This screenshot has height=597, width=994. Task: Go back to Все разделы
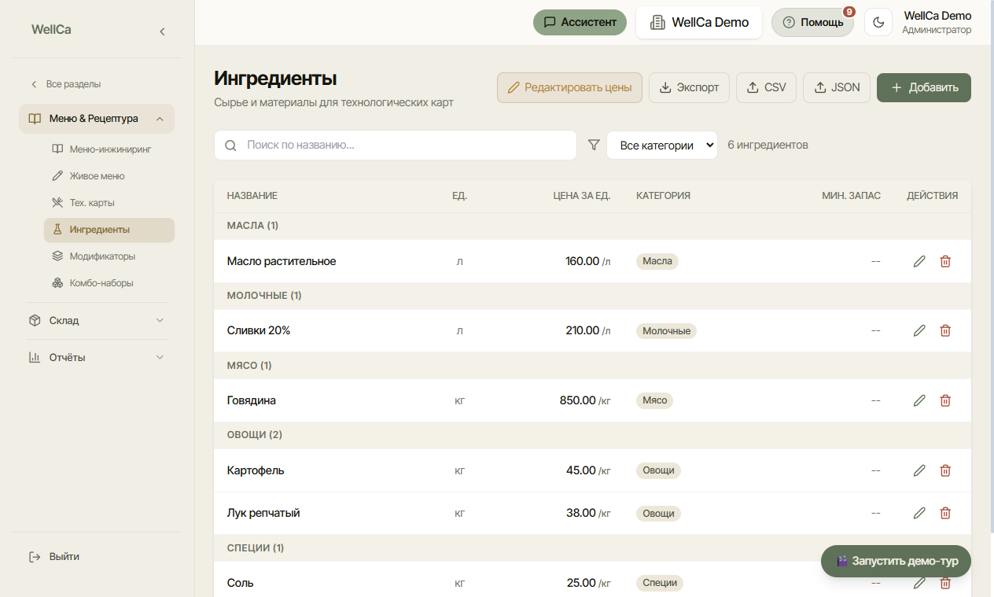(x=66, y=84)
